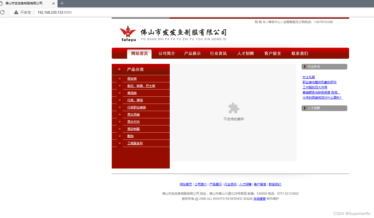374x218 pixels.
Task: Click the red arrow icon beside 产品分类
Action: point(119,69)
